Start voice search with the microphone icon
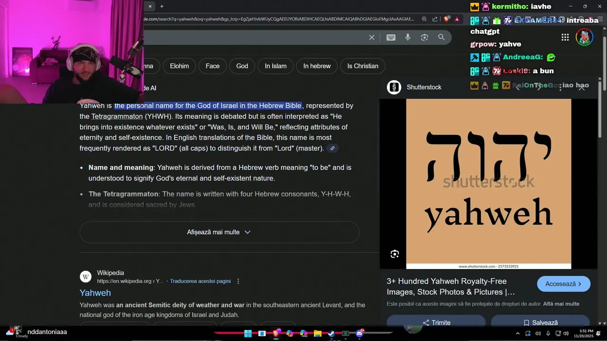The width and height of the screenshot is (607, 341). point(407,37)
